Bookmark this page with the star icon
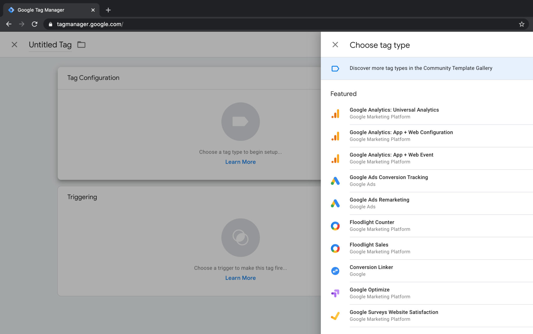Screen dimensions: 533x334 [x=522, y=24]
